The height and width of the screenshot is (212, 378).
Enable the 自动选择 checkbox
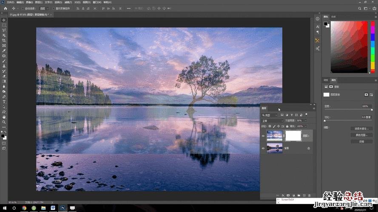click(x=23, y=8)
